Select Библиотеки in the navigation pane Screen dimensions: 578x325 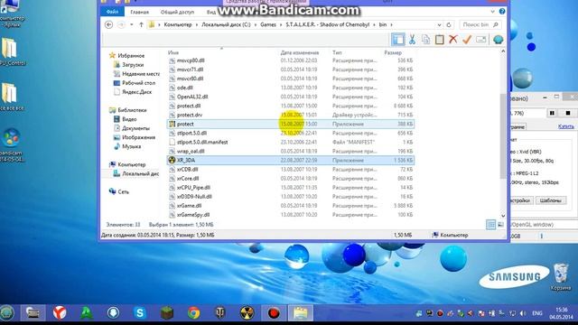point(132,110)
